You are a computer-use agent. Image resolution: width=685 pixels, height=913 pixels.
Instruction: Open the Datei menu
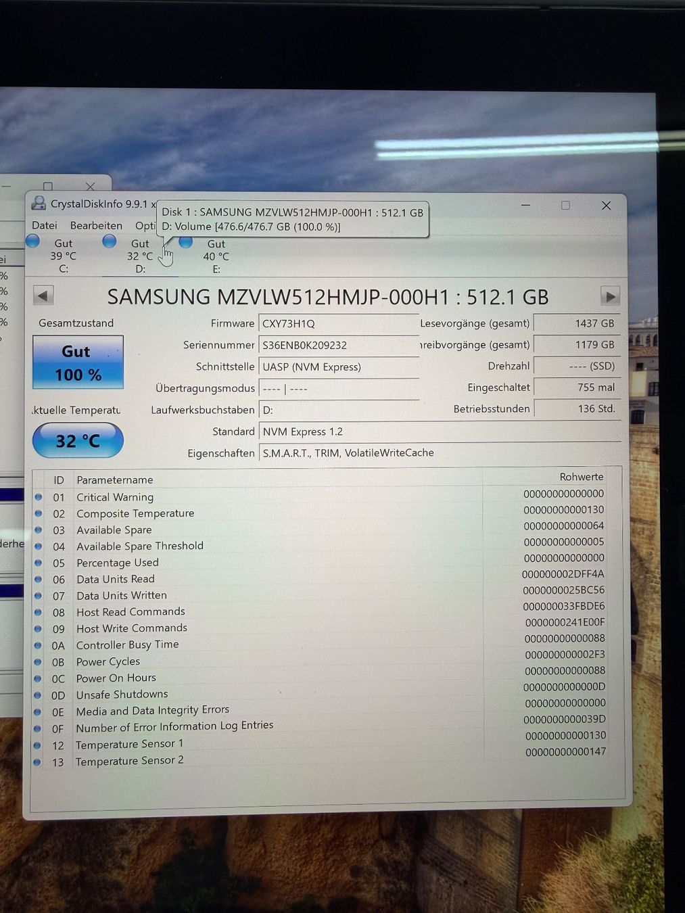pyautogui.click(x=45, y=225)
